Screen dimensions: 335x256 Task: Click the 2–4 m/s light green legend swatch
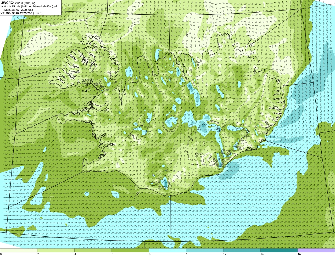[56, 250]
